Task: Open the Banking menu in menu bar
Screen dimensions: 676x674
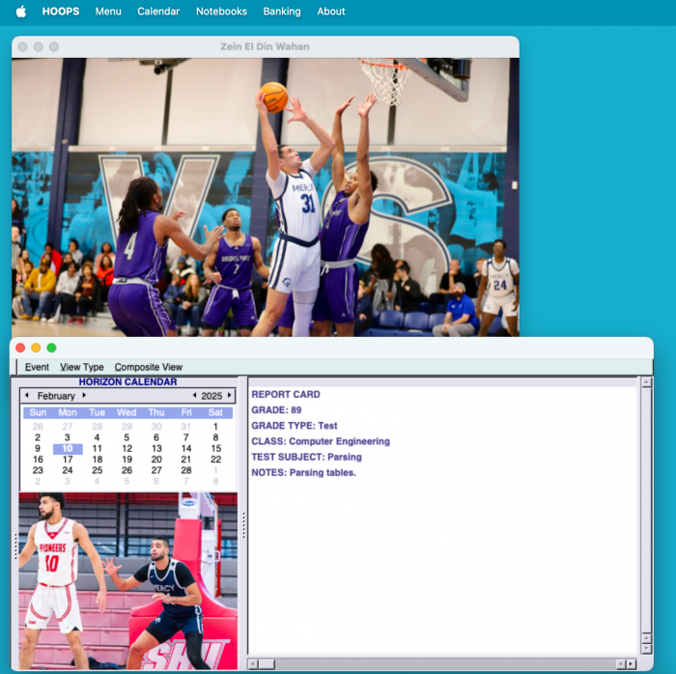Action: tap(282, 12)
